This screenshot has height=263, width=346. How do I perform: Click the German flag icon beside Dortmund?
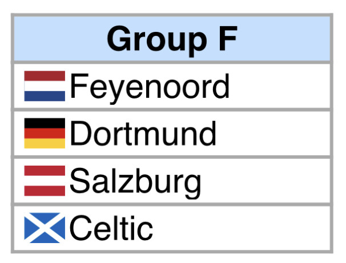(45, 133)
